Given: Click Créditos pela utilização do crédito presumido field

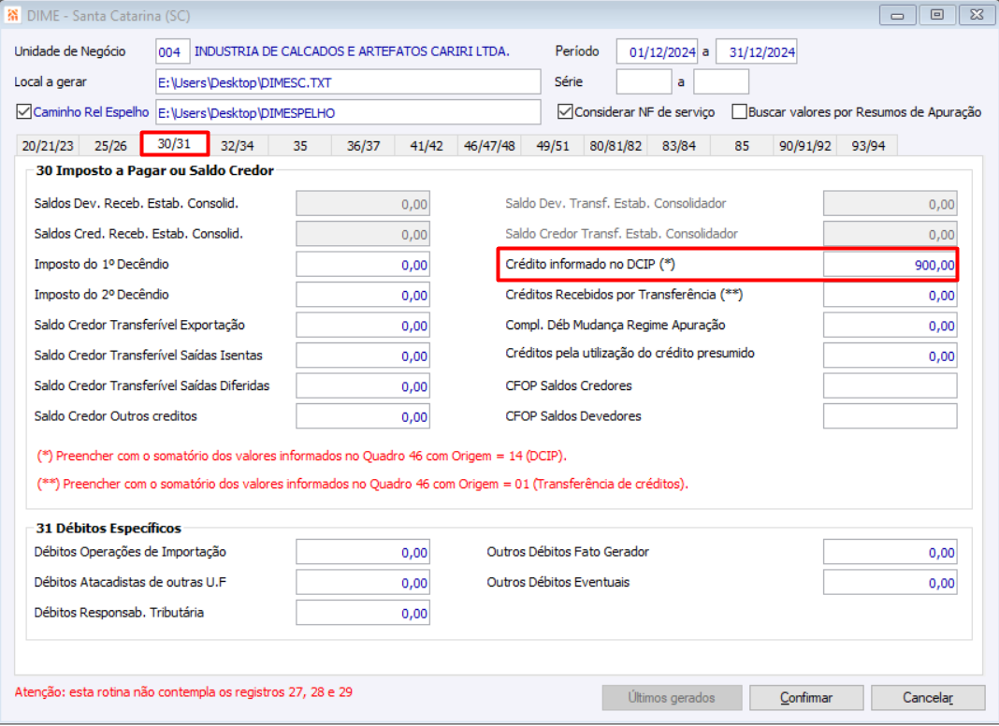Looking at the screenshot, I should pos(890,356).
